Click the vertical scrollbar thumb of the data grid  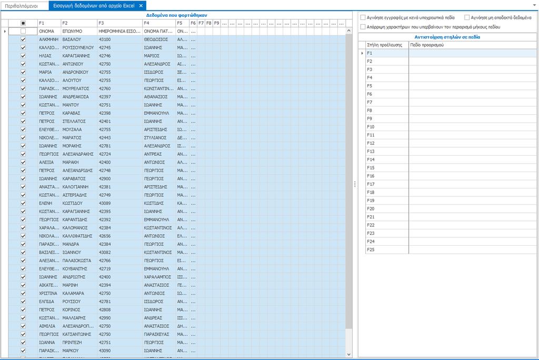point(349,181)
